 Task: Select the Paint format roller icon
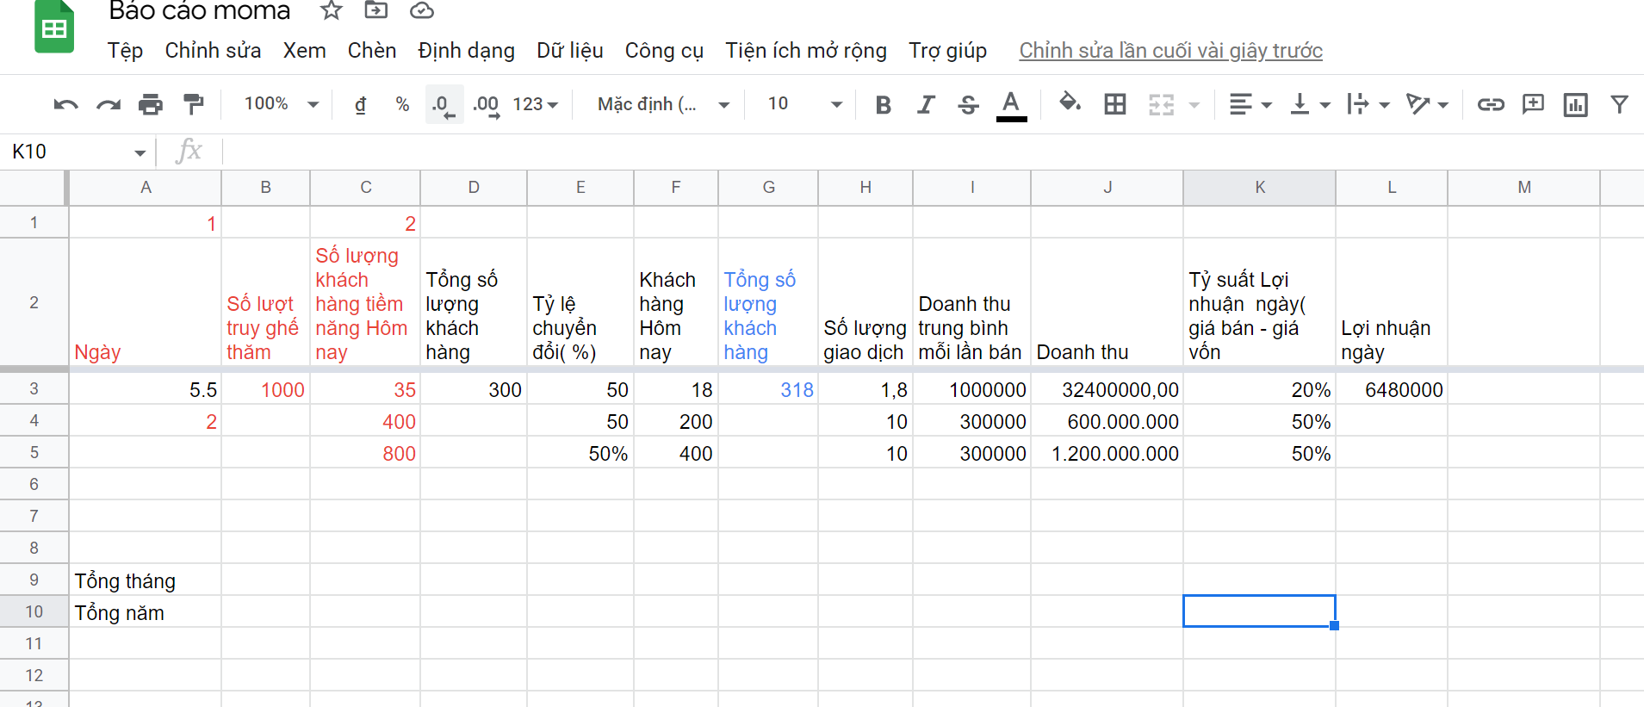pyautogui.click(x=194, y=105)
